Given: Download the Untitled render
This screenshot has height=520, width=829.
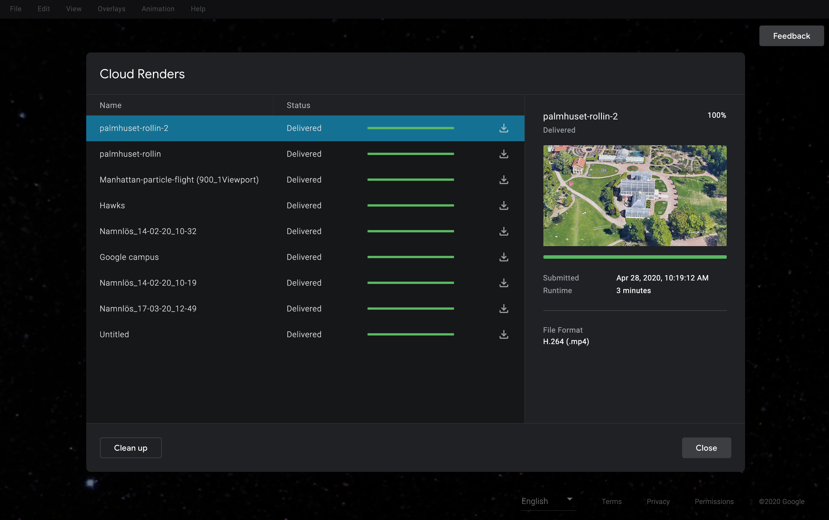Looking at the screenshot, I should [x=503, y=335].
